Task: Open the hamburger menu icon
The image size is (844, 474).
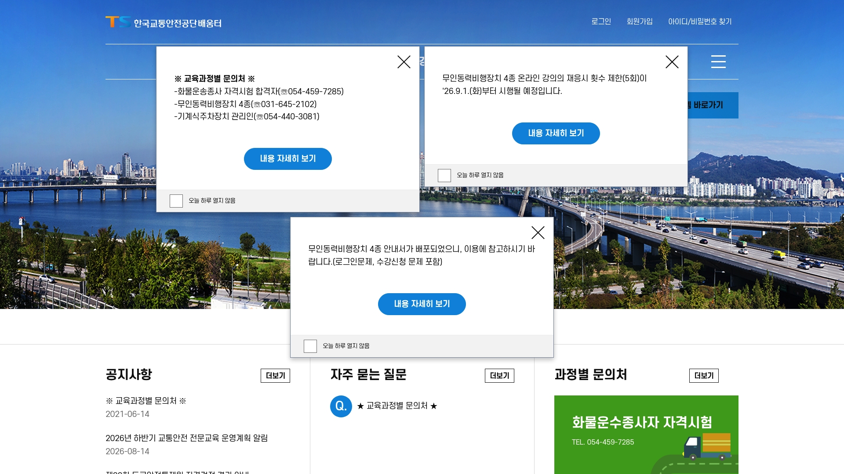Action: [x=718, y=61]
